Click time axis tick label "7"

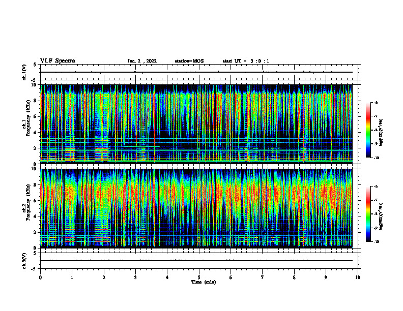263,277
